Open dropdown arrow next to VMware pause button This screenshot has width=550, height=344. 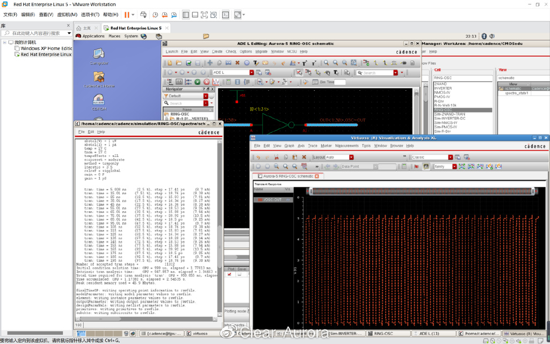(x=133, y=15)
